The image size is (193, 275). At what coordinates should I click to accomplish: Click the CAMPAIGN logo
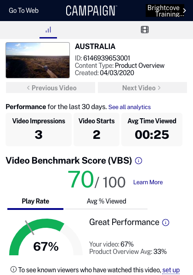pyautogui.click(x=91, y=11)
